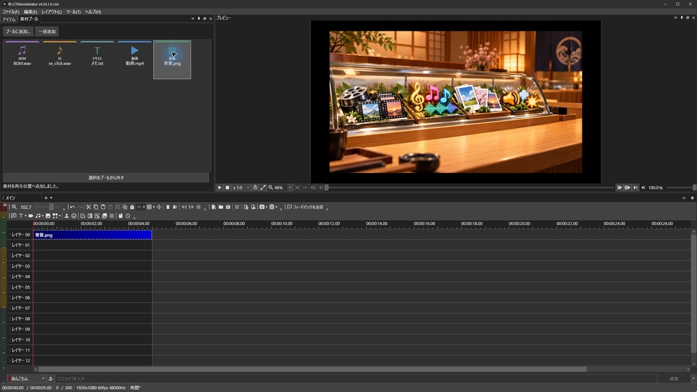Image resolution: width=697 pixels, height=392 pixels.
Task: Select the 動画.mp4 material thumbnail
Action: click(135, 60)
